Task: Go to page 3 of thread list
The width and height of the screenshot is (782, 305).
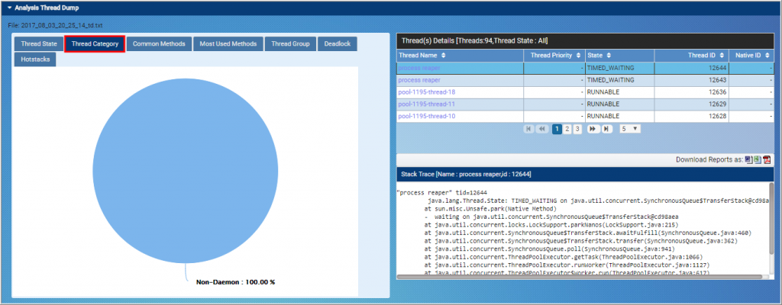Action: pos(577,129)
